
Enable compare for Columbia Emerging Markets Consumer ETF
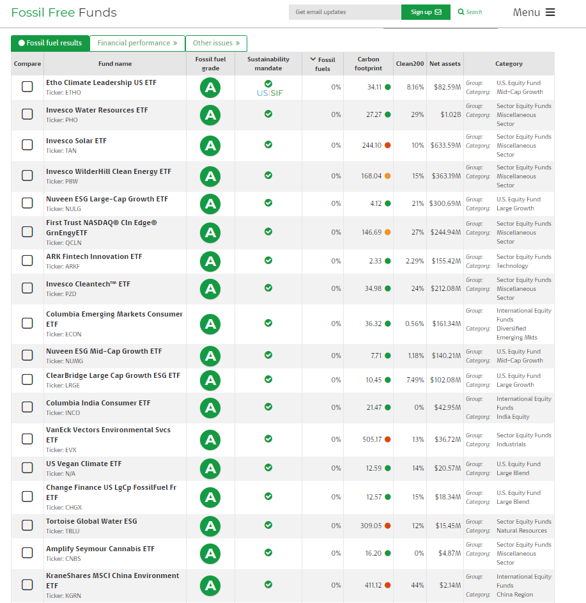point(27,323)
